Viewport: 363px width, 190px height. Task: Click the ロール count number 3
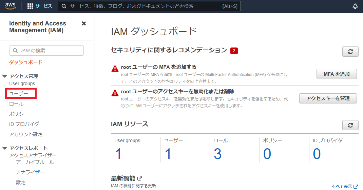[x=217, y=154]
